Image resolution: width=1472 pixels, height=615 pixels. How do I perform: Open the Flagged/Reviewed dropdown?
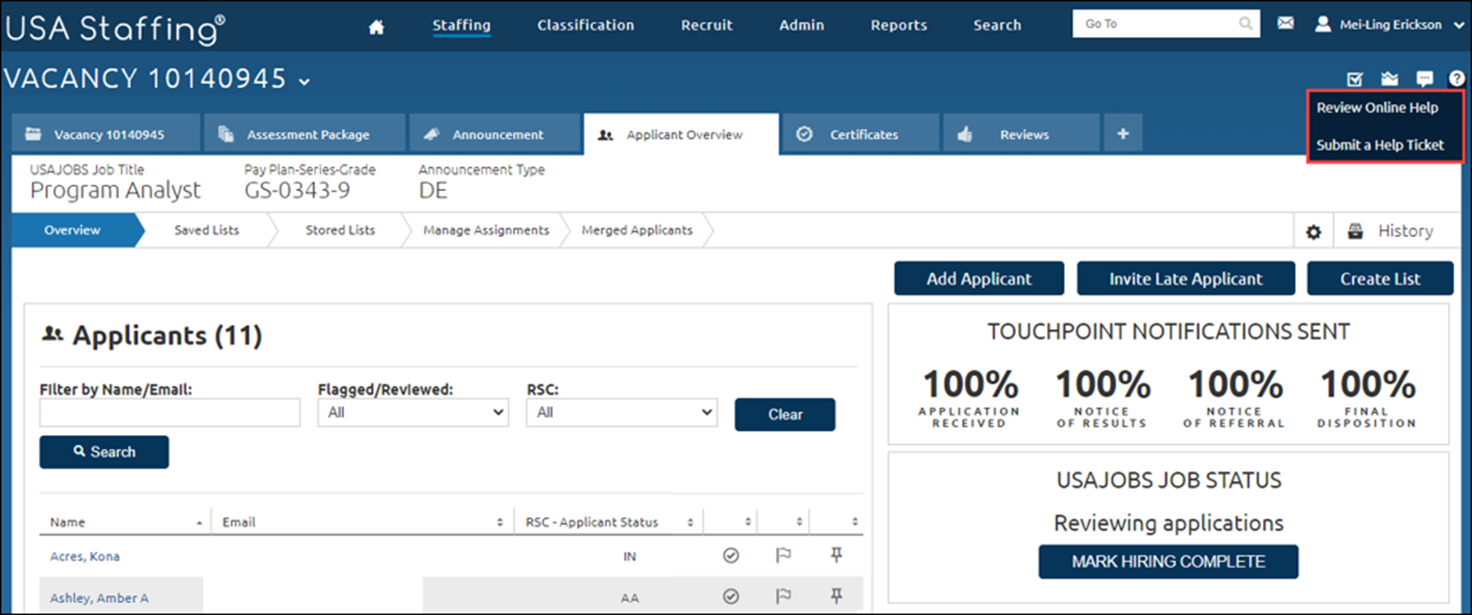coord(413,413)
